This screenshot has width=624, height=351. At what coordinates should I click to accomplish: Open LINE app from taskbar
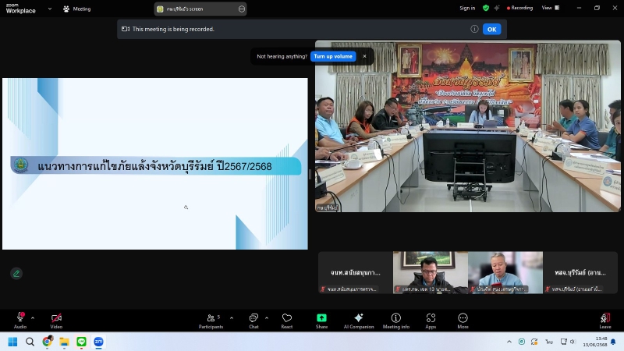point(82,342)
